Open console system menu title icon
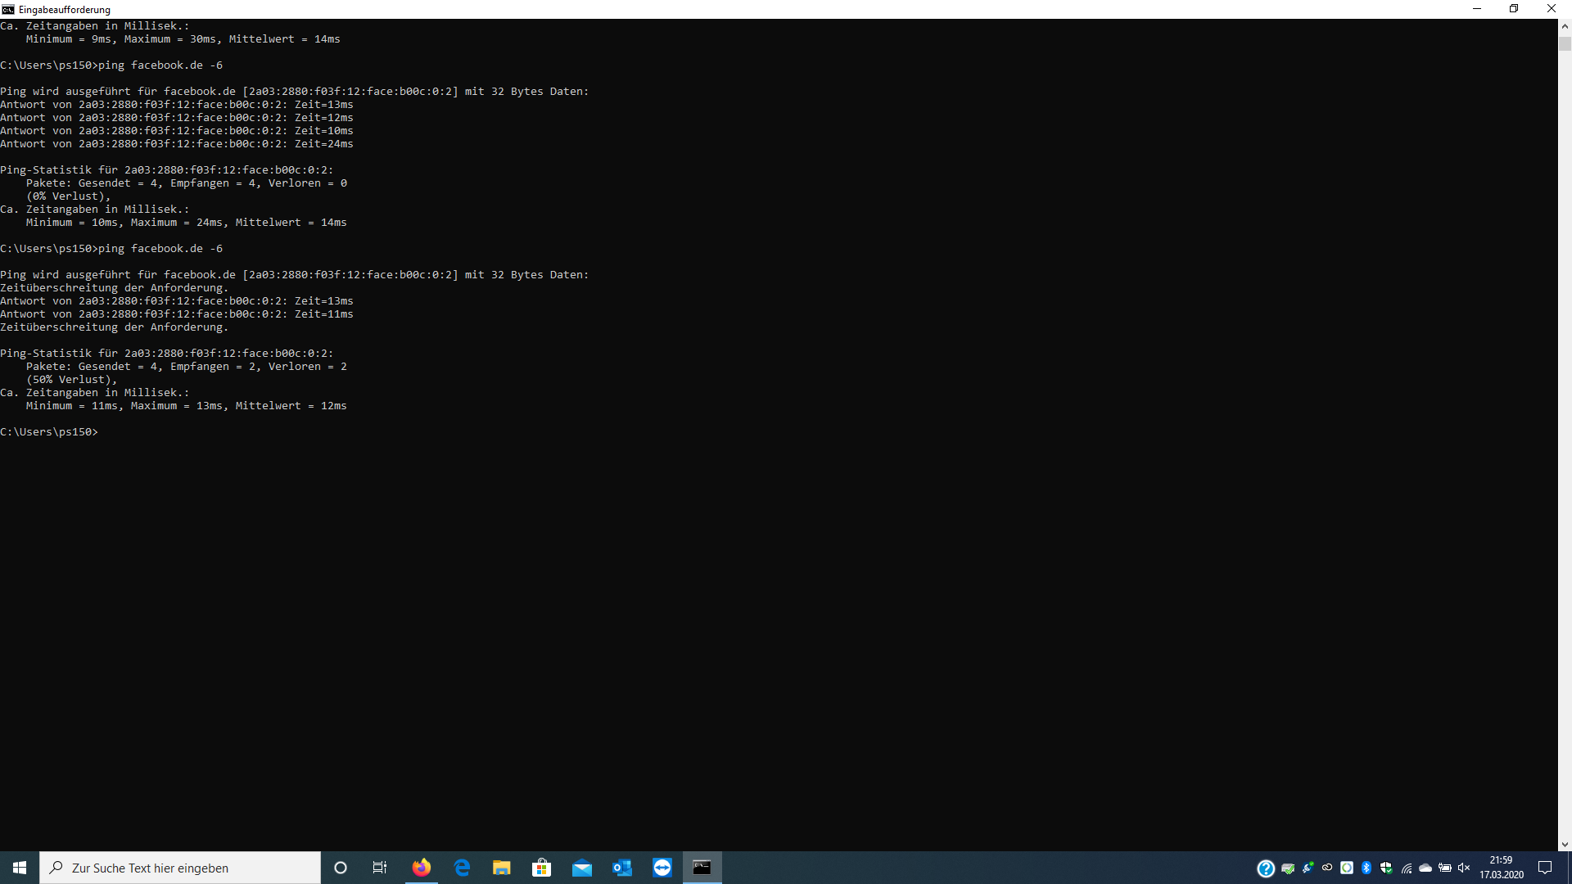1572x884 pixels. pyautogui.click(x=8, y=9)
